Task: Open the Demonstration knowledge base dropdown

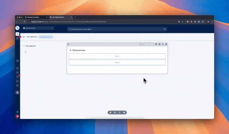Action: click(38, 28)
